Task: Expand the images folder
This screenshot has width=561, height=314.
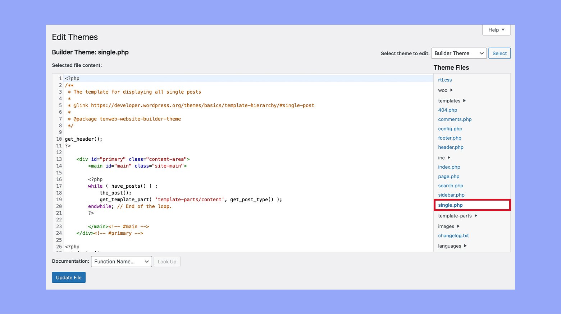Action: [449, 226]
